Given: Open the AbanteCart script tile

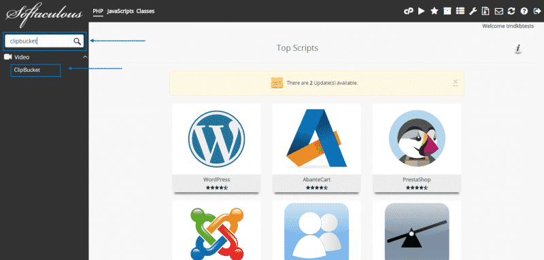Looking at the screenshot, I should (x=316, y=149).
